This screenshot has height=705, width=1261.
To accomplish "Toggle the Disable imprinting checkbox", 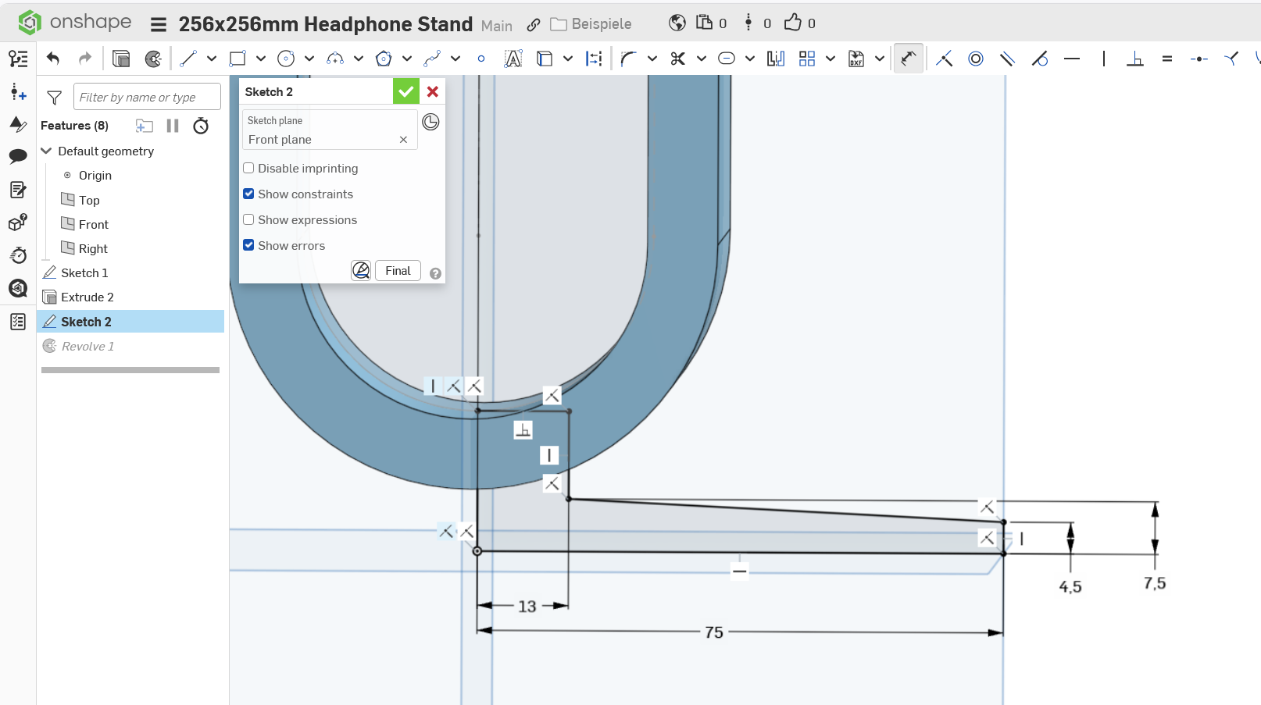I will pyautogui.click(x=248, y=168).
